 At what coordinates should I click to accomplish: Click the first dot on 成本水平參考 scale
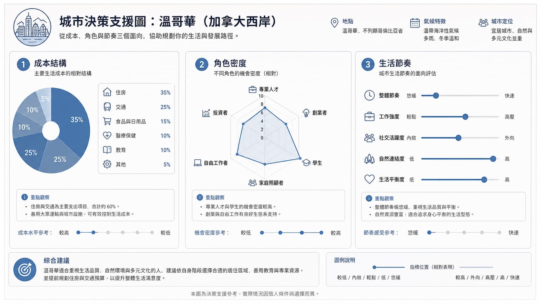click(x=78, y=233)
